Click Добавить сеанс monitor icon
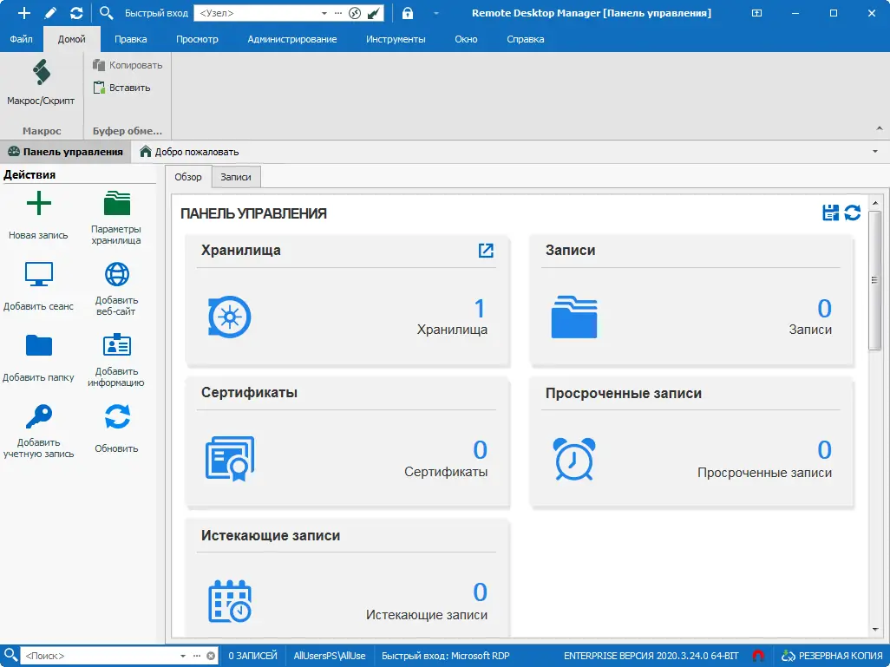890x667 pixels. click(x=38, y=274)
